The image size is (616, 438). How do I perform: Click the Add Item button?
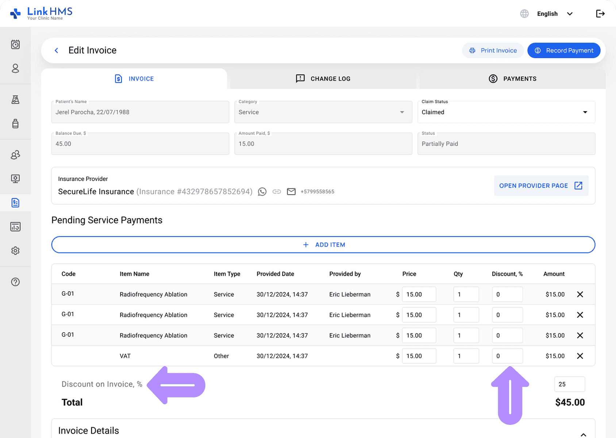(323, 245)
